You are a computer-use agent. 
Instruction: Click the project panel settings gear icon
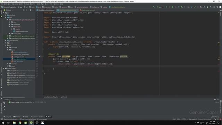click(31, 10)
